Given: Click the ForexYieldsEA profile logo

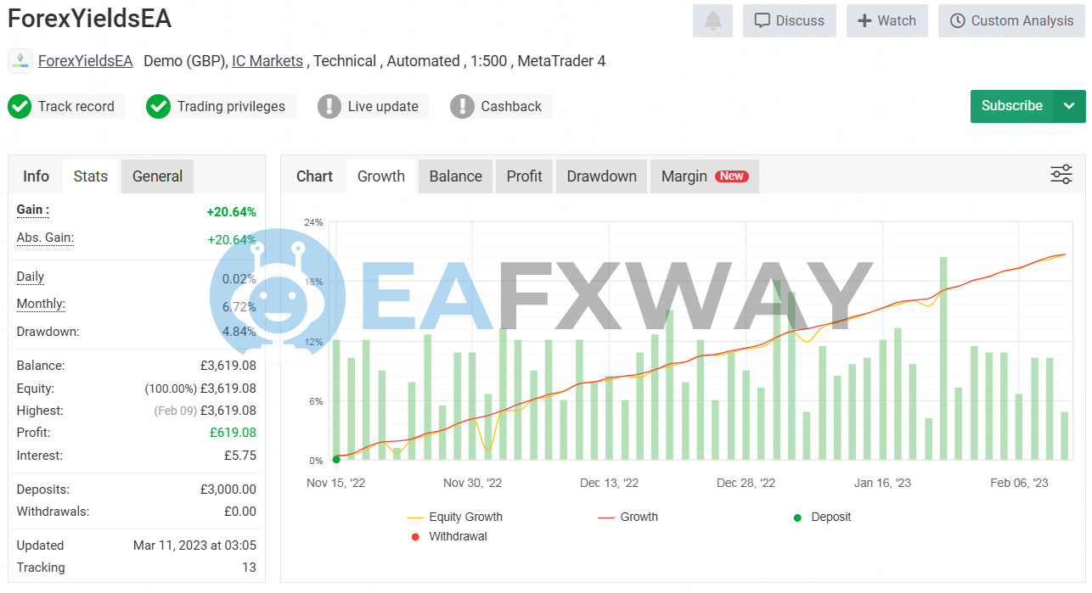Looking at the screenshot, I should 20,61.
